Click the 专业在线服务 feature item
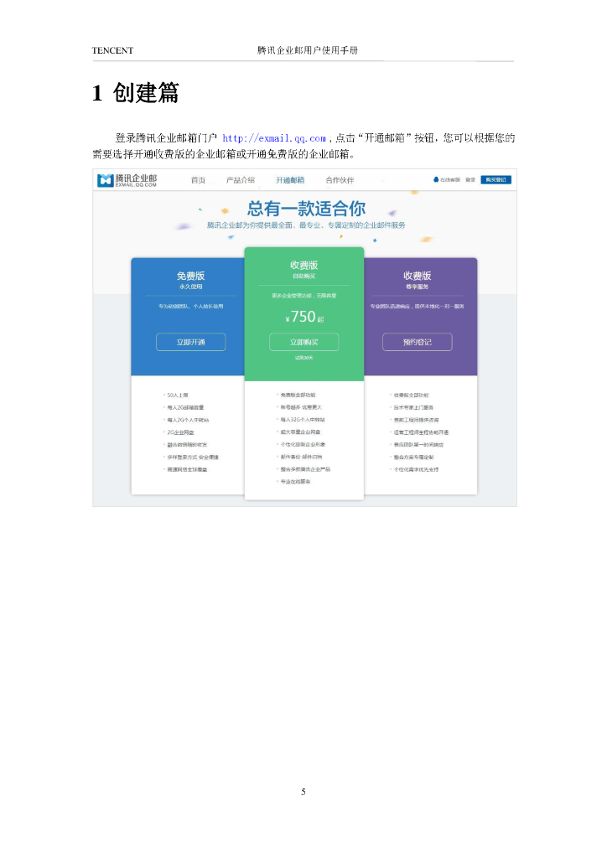The height and width of the screenshot is (858, 607). pos(296,482)
